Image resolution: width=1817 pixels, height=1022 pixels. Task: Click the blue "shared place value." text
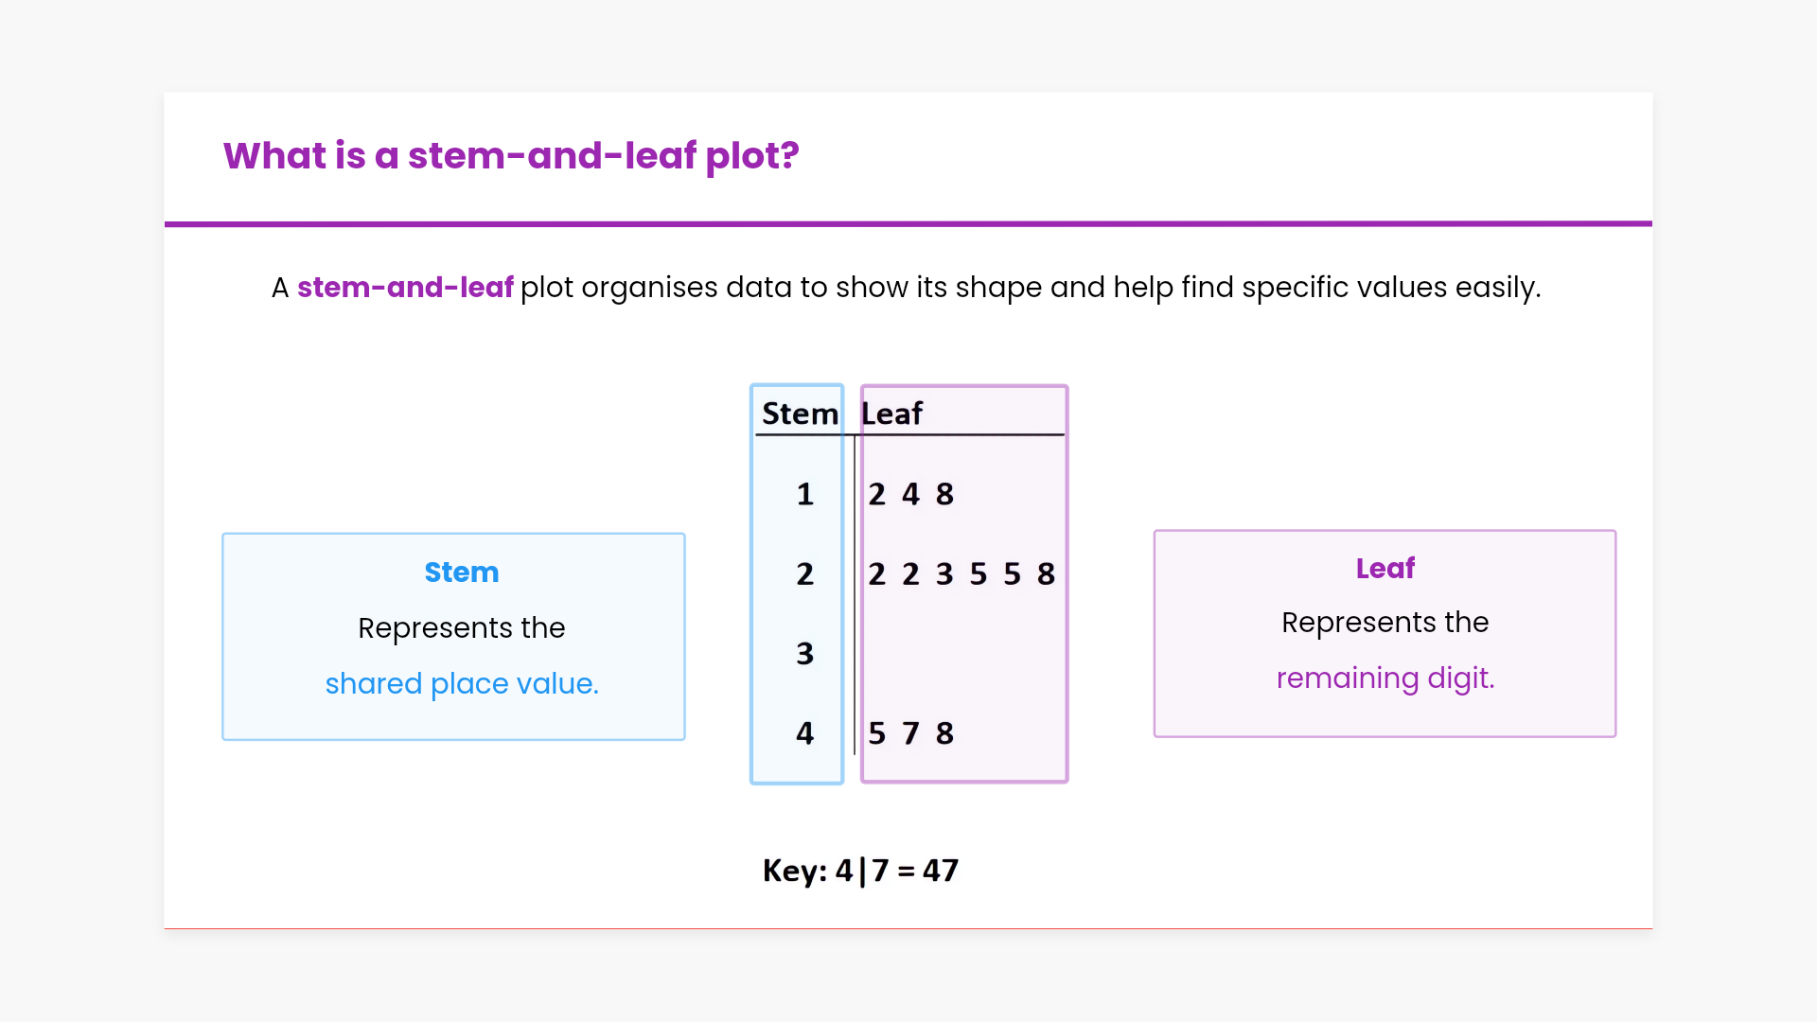click(462, 683)
